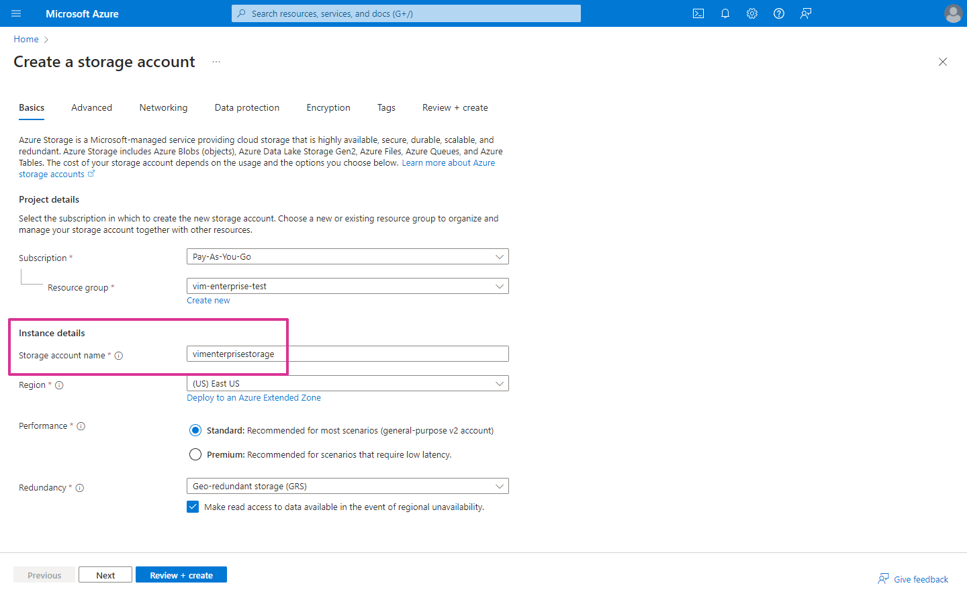This screenshot has width=967, height=604.
Task: Click the Resource group field label
Action: [x=78, y=287]
